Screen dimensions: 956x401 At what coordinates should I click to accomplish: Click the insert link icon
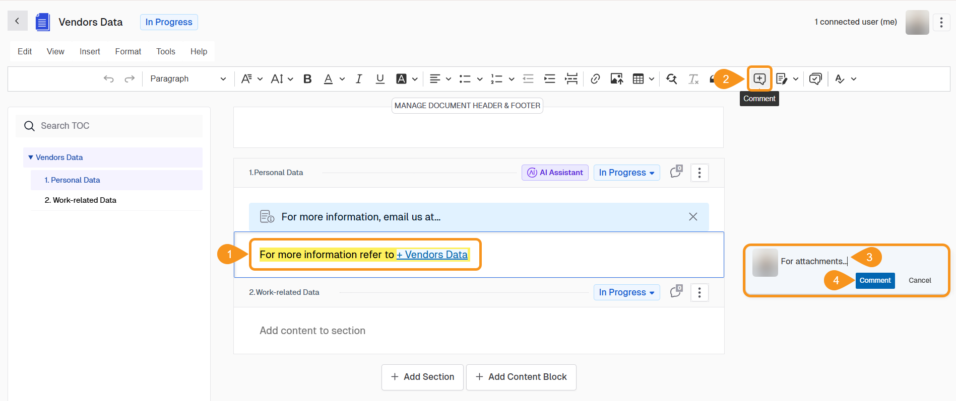point(595,79)
